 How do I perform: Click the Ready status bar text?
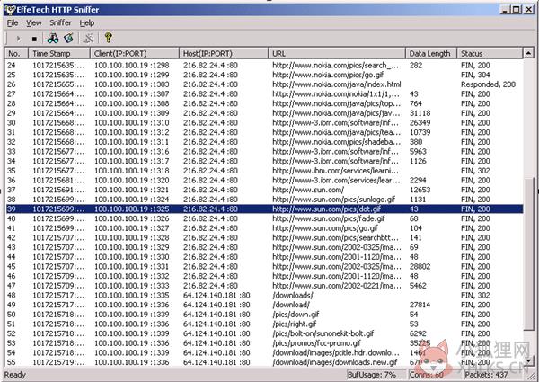pos(14,375)
